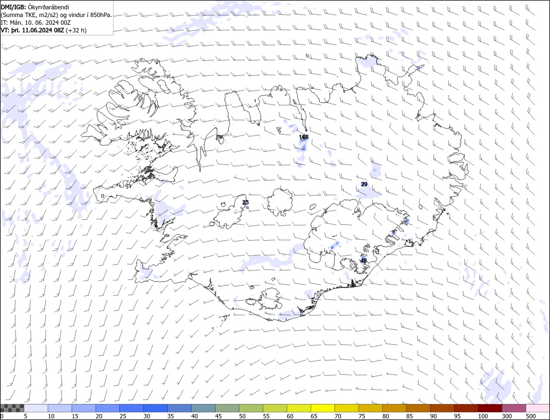Screen dimensions: 550x420
Task: Click the legend number 300
Action: 507,416
